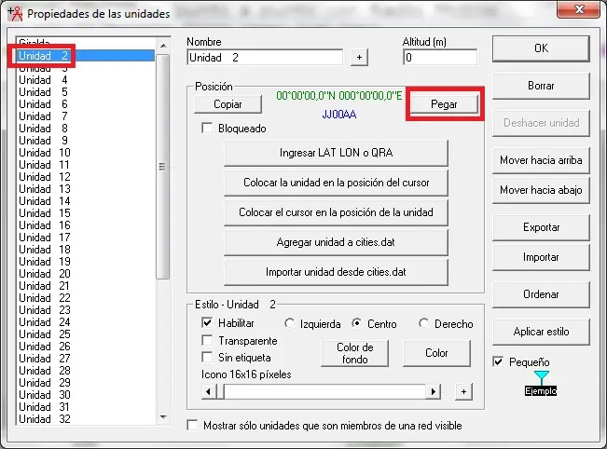The image size is (607, 449).
Task: Select Unidad 20 in the list
Action: click(86, 274)
